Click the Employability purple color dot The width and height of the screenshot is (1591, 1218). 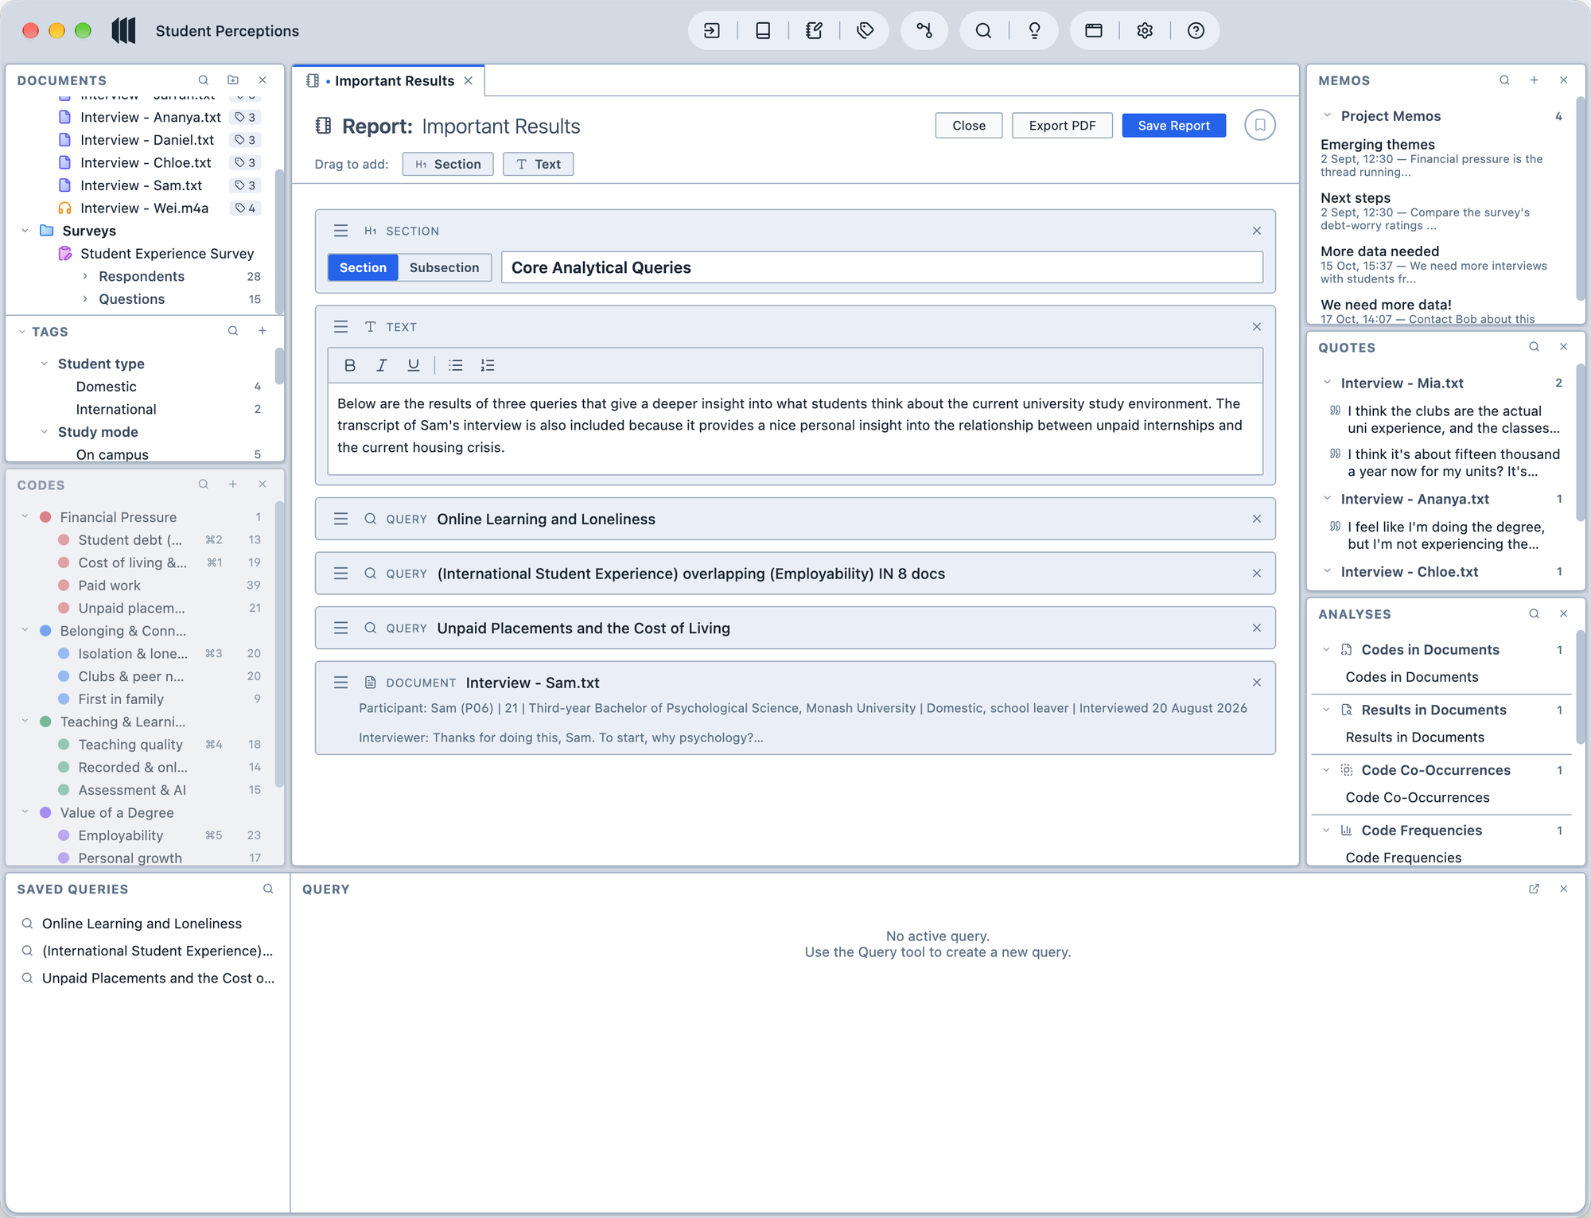tap(64, 835)
